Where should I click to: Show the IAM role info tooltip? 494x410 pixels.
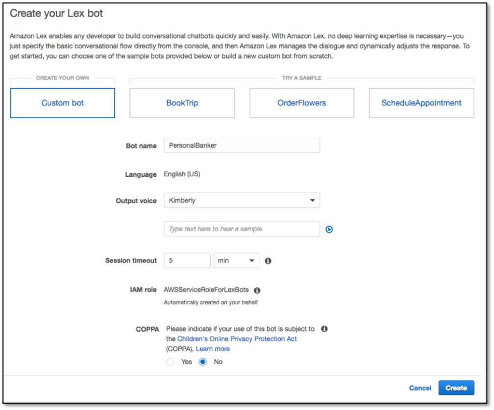pos(257,290)
